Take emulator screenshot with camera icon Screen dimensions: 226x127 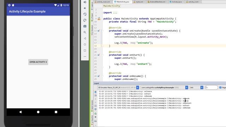pos(85,26)
